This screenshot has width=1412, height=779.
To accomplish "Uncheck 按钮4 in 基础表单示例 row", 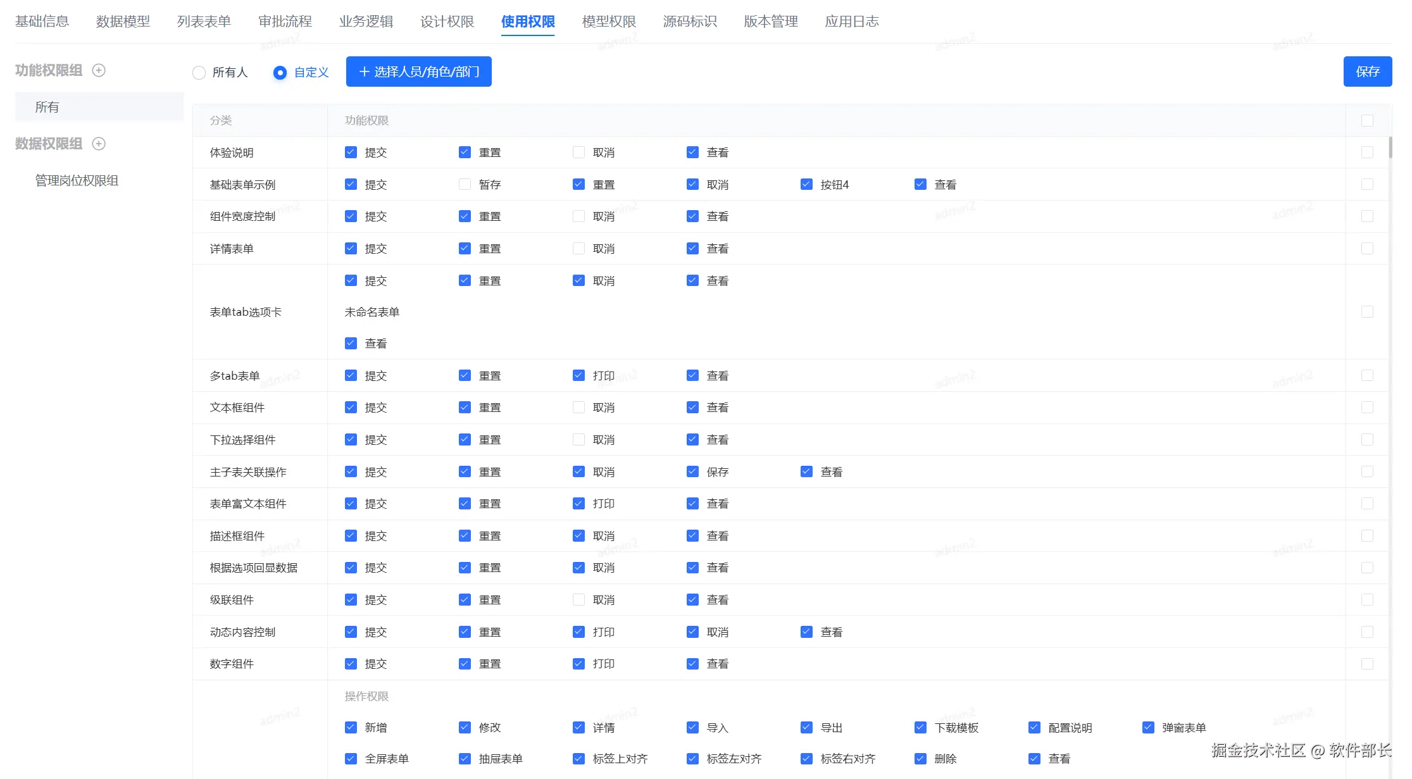I will (x=806, y=184).
